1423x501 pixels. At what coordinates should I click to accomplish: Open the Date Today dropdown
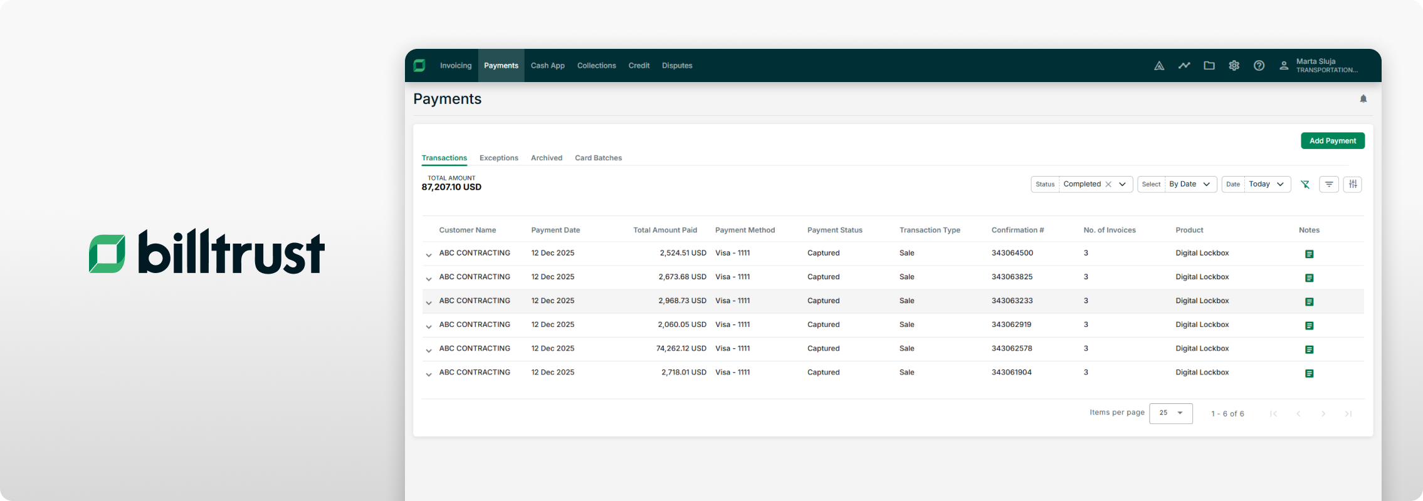(1256, 184)
